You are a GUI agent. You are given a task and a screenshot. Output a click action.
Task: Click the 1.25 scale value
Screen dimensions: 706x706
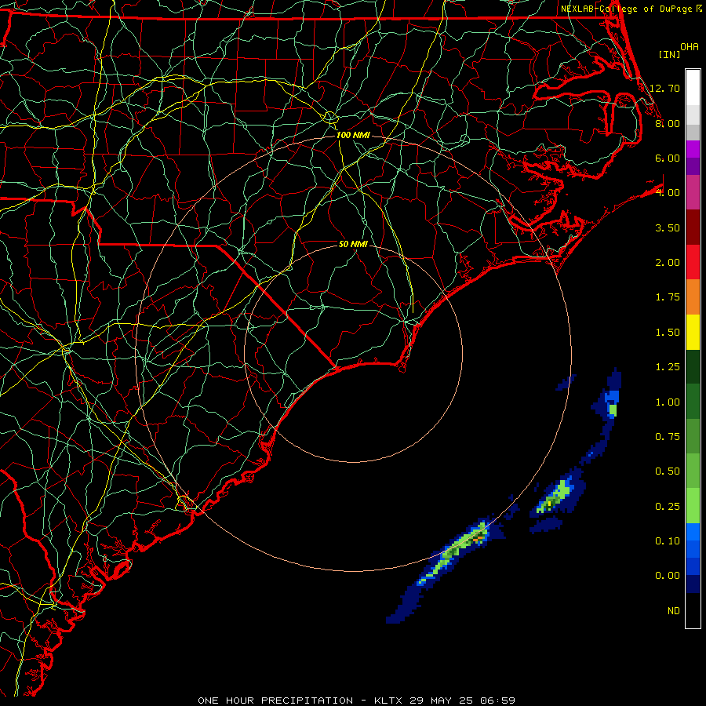(x=668, y=367)
